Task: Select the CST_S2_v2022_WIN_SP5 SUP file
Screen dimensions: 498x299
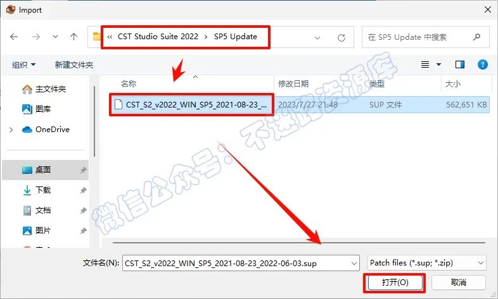Action: pos(298,104)
